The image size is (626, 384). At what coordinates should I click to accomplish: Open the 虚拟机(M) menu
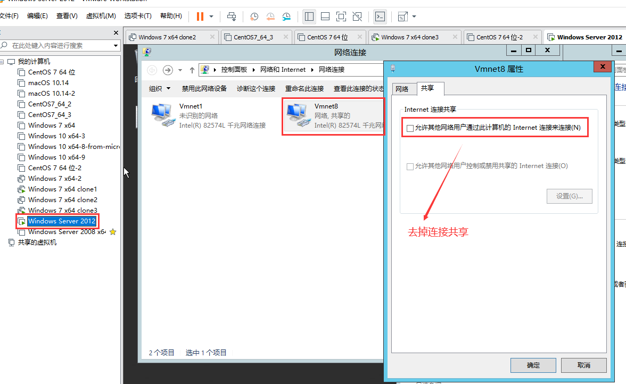(x=101, y=16)
